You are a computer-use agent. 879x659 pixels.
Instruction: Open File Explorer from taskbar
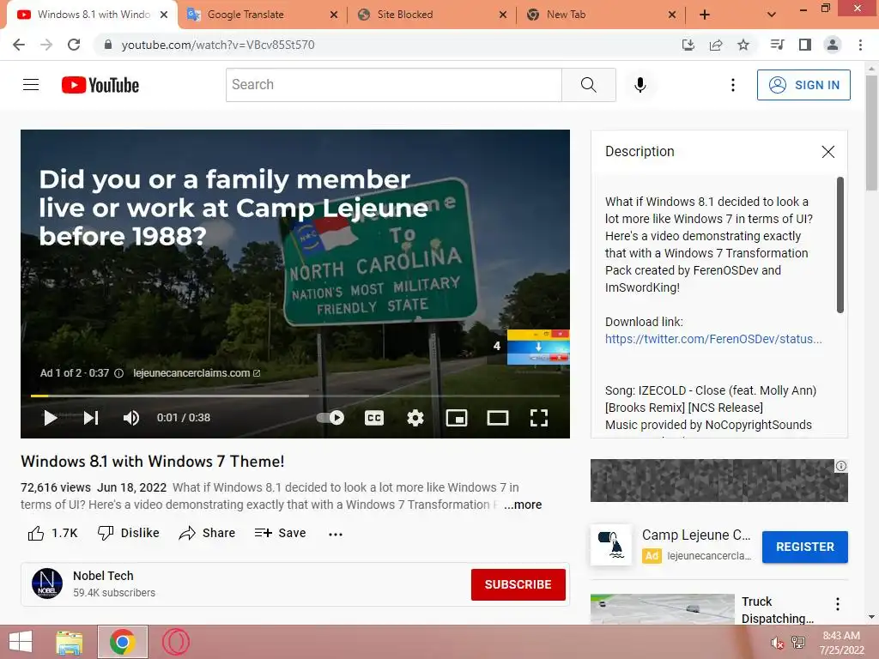(70, 642)
